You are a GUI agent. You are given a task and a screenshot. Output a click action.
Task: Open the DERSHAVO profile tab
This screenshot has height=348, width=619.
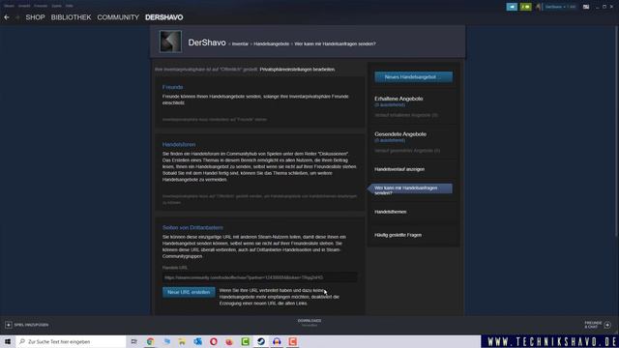(x=163, y=17)
